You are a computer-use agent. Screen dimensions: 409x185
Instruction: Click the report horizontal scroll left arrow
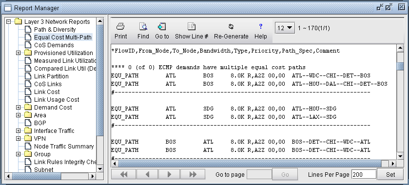pyautogui.click(x=114, y=164)
